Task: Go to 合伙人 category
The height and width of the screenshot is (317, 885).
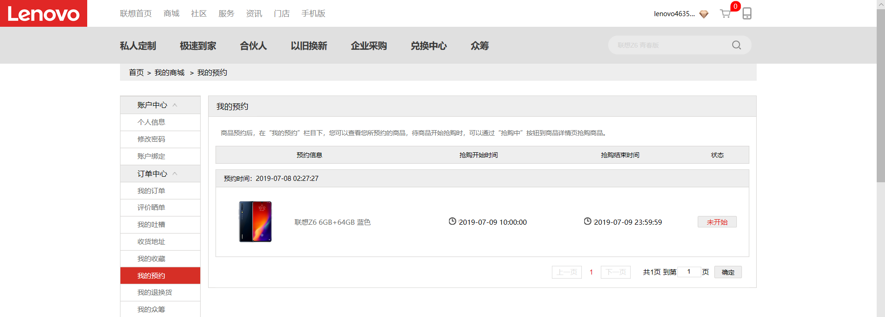Action: [253, 46]
